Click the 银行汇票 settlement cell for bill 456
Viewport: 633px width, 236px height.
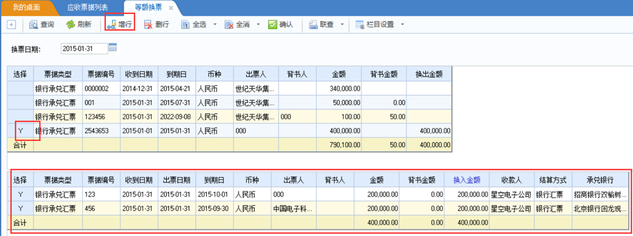click(x=553, y=208)
